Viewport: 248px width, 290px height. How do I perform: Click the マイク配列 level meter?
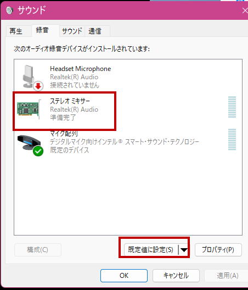[232, 139]
